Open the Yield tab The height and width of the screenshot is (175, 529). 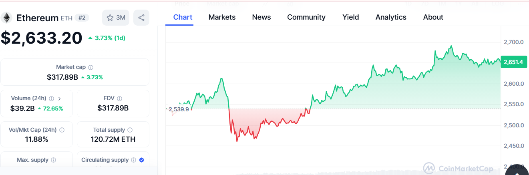[x=351, y=17]
